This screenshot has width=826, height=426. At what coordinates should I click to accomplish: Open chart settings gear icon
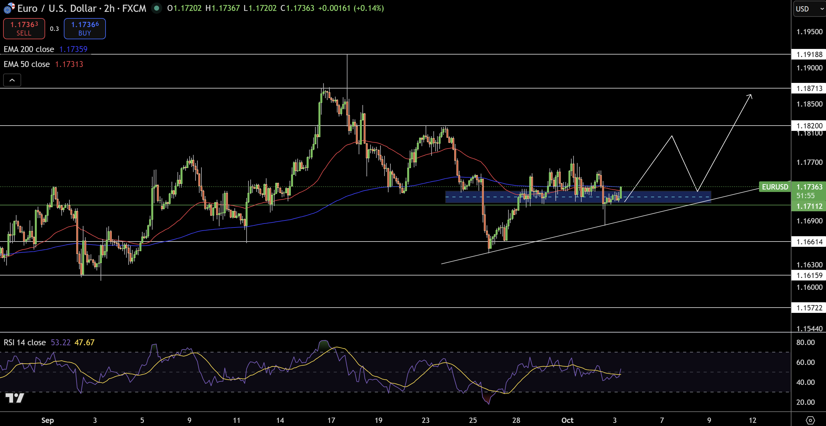click(x=810, y=420)
